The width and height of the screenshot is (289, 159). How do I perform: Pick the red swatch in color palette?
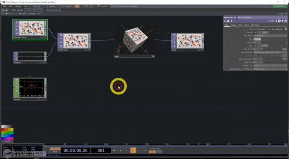tap(3, 130)
